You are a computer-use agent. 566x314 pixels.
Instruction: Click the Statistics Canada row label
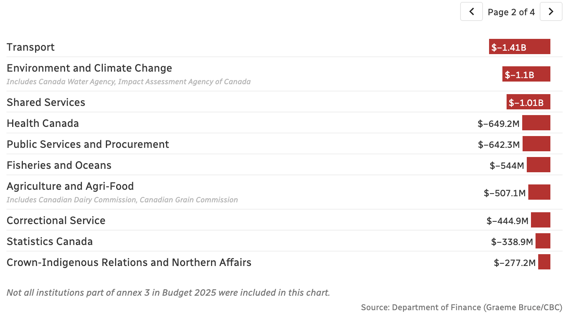point(50,242)
